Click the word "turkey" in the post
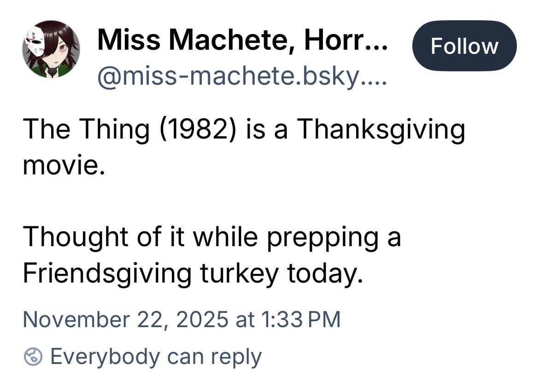Screen dimensions: 539x381 239,272
